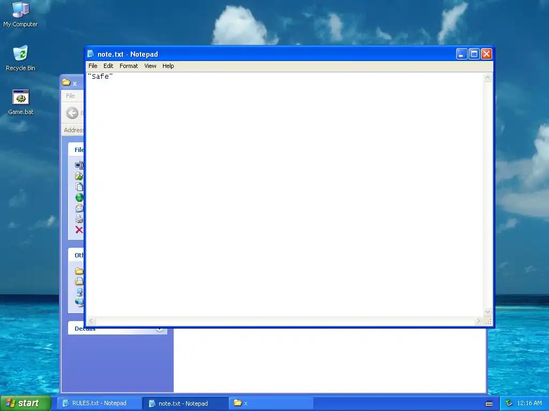The width and height of the screenshot is (549, 411).
Task: Click the x window title bar
Action: pos(72,83)
